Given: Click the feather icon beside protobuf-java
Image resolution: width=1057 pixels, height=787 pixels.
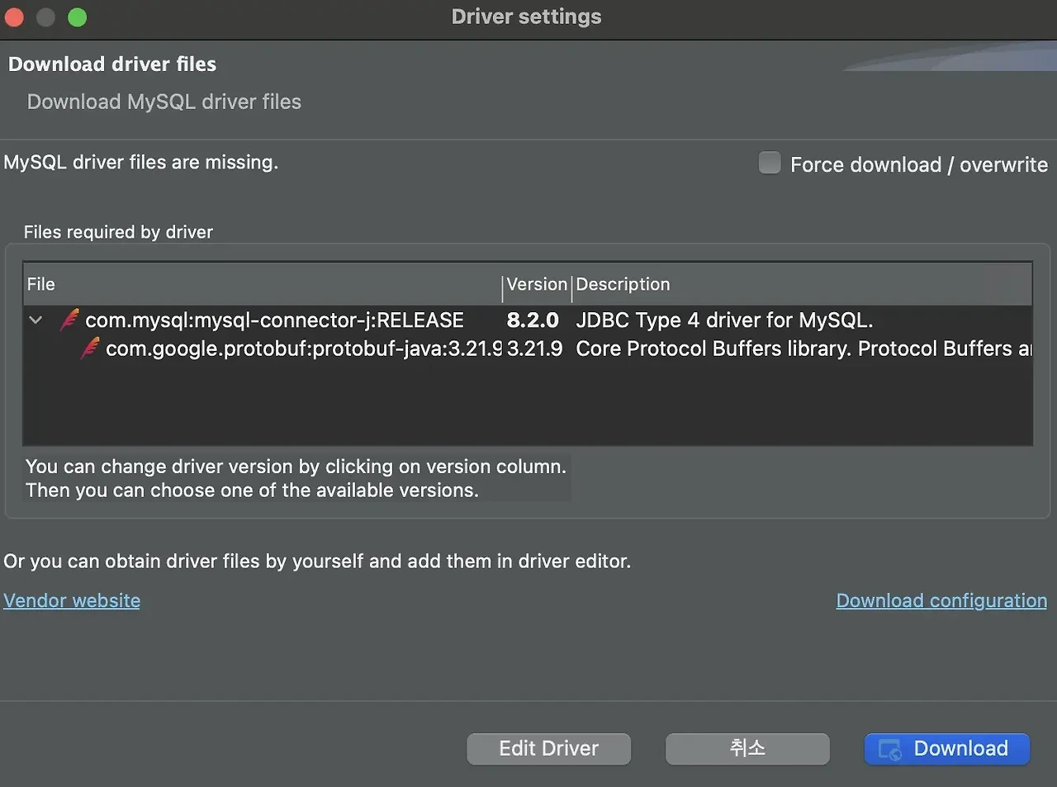Looking at the screenshot, I should [x=90, y=348].
